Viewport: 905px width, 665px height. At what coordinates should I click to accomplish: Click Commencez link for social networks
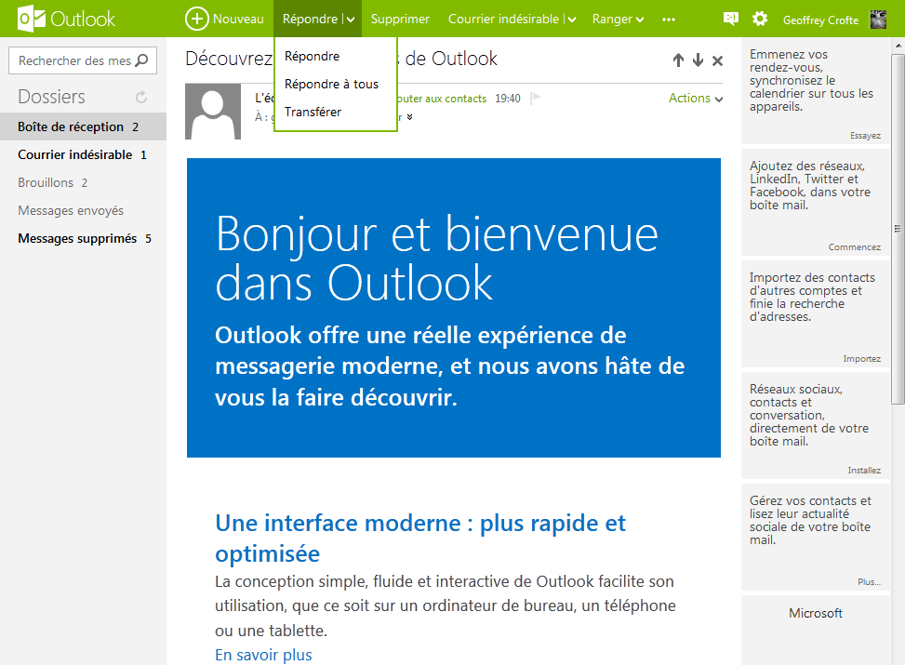click(x=854, y=247)
